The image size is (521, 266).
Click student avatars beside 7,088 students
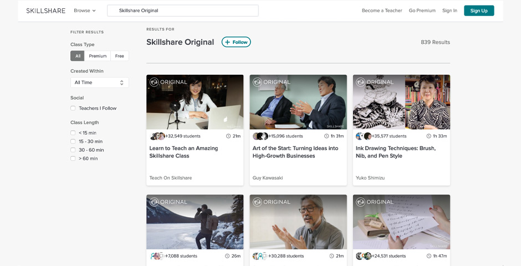(x=157, y=256)
